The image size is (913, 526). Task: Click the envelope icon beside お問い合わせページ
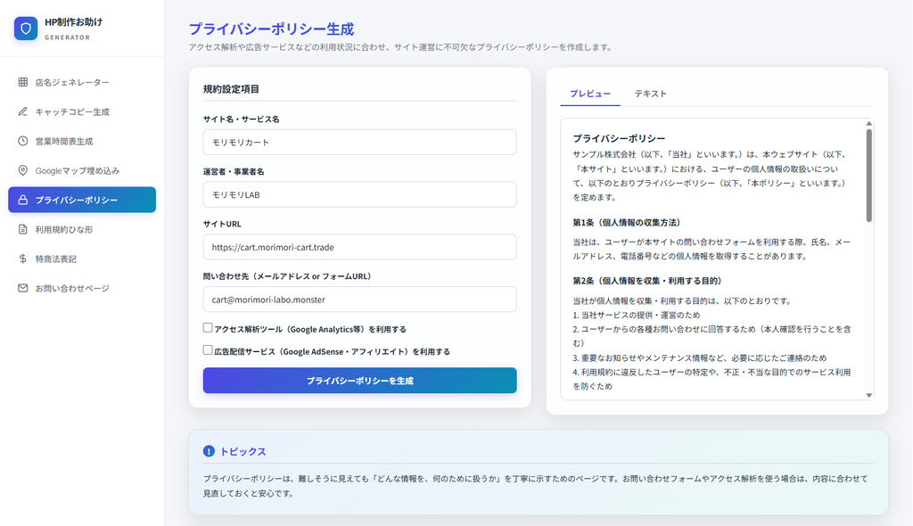[22, 288]
